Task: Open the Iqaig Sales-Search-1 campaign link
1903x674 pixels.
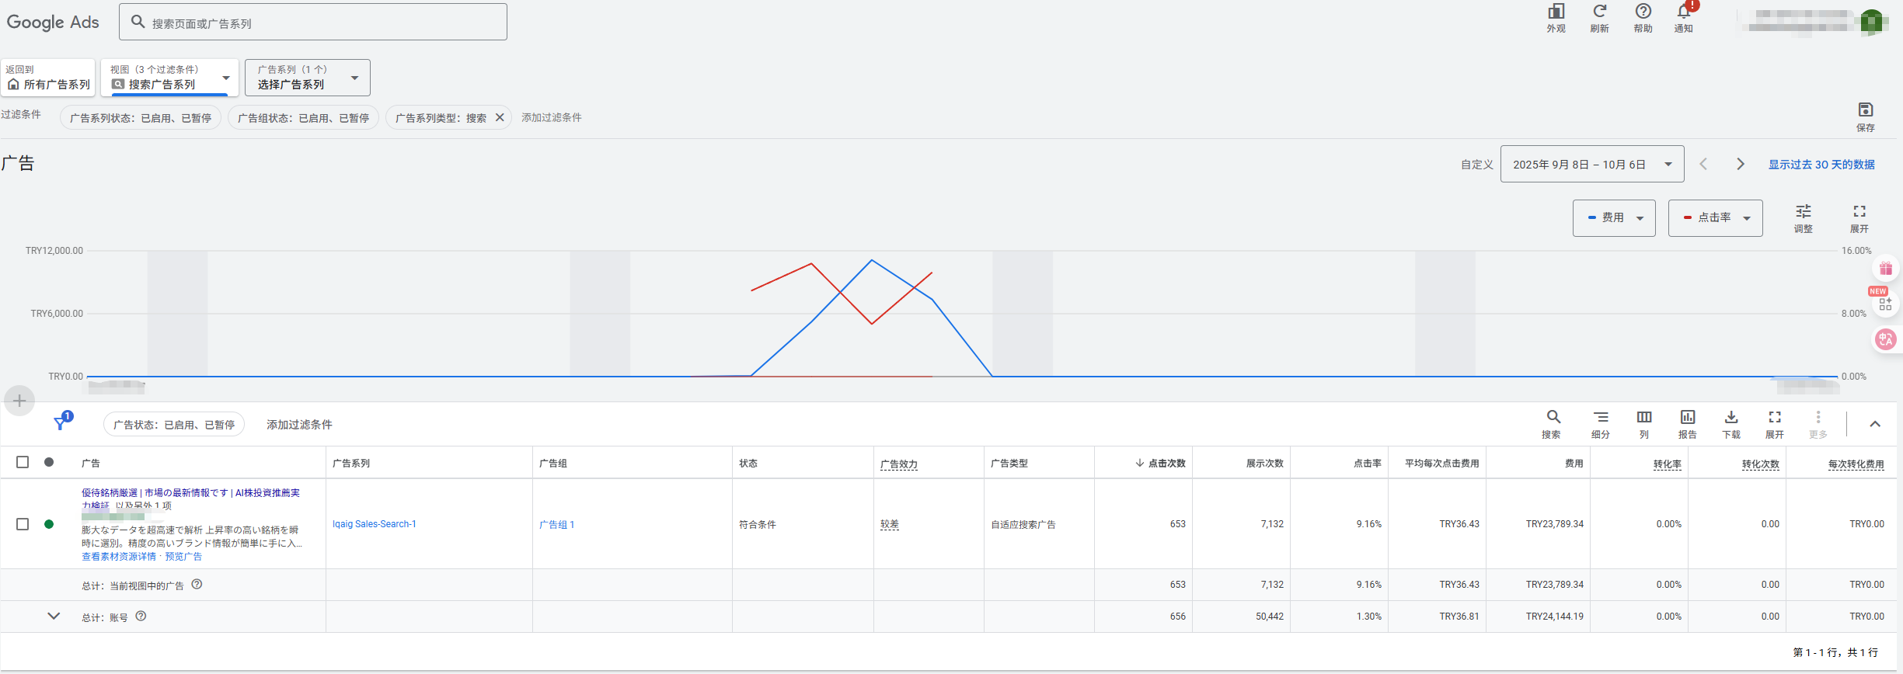Action: coord(375,524)
